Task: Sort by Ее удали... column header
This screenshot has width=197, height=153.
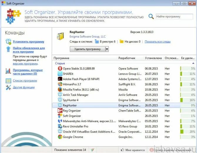Action: click(188, 58)
